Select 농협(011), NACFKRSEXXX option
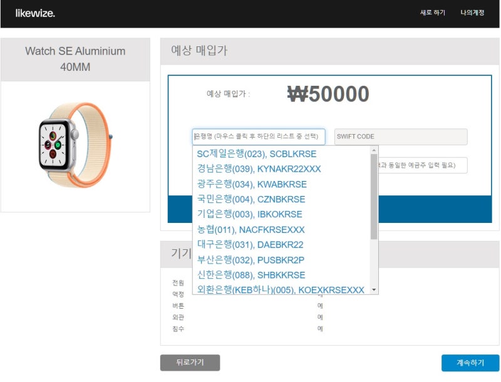Screen dimensions: 501x382 (x=251, y=230)
